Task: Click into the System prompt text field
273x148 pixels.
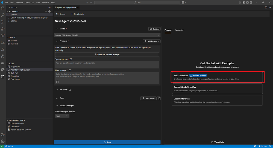Action: pyautogui.click(x=107, y=65)
